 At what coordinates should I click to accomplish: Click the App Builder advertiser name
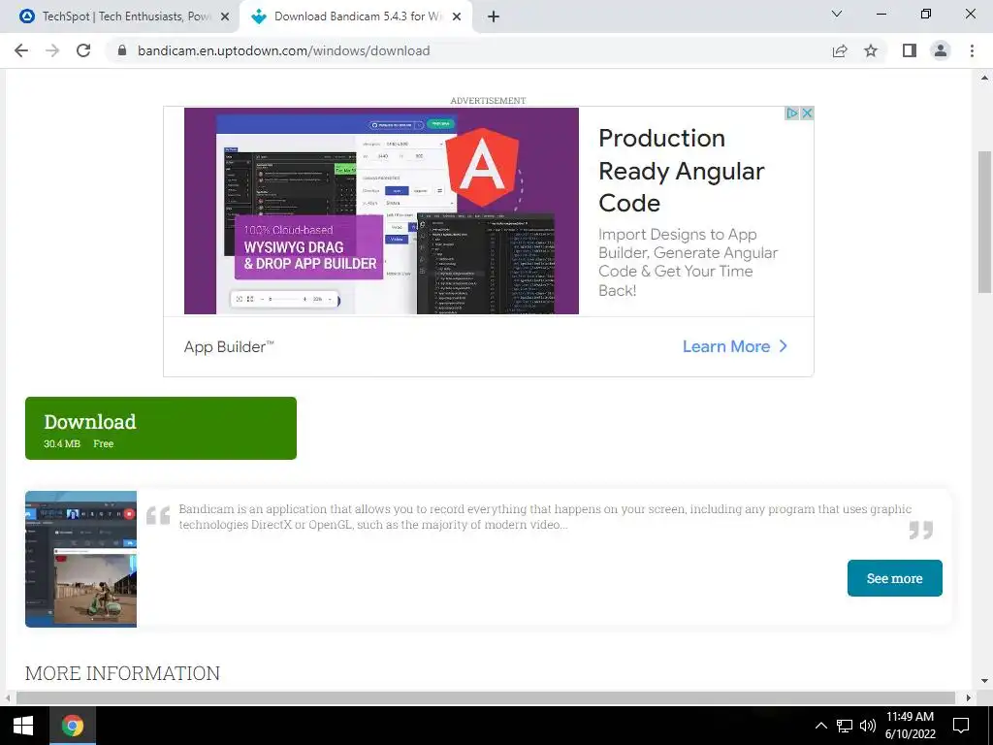click(229, 346)
